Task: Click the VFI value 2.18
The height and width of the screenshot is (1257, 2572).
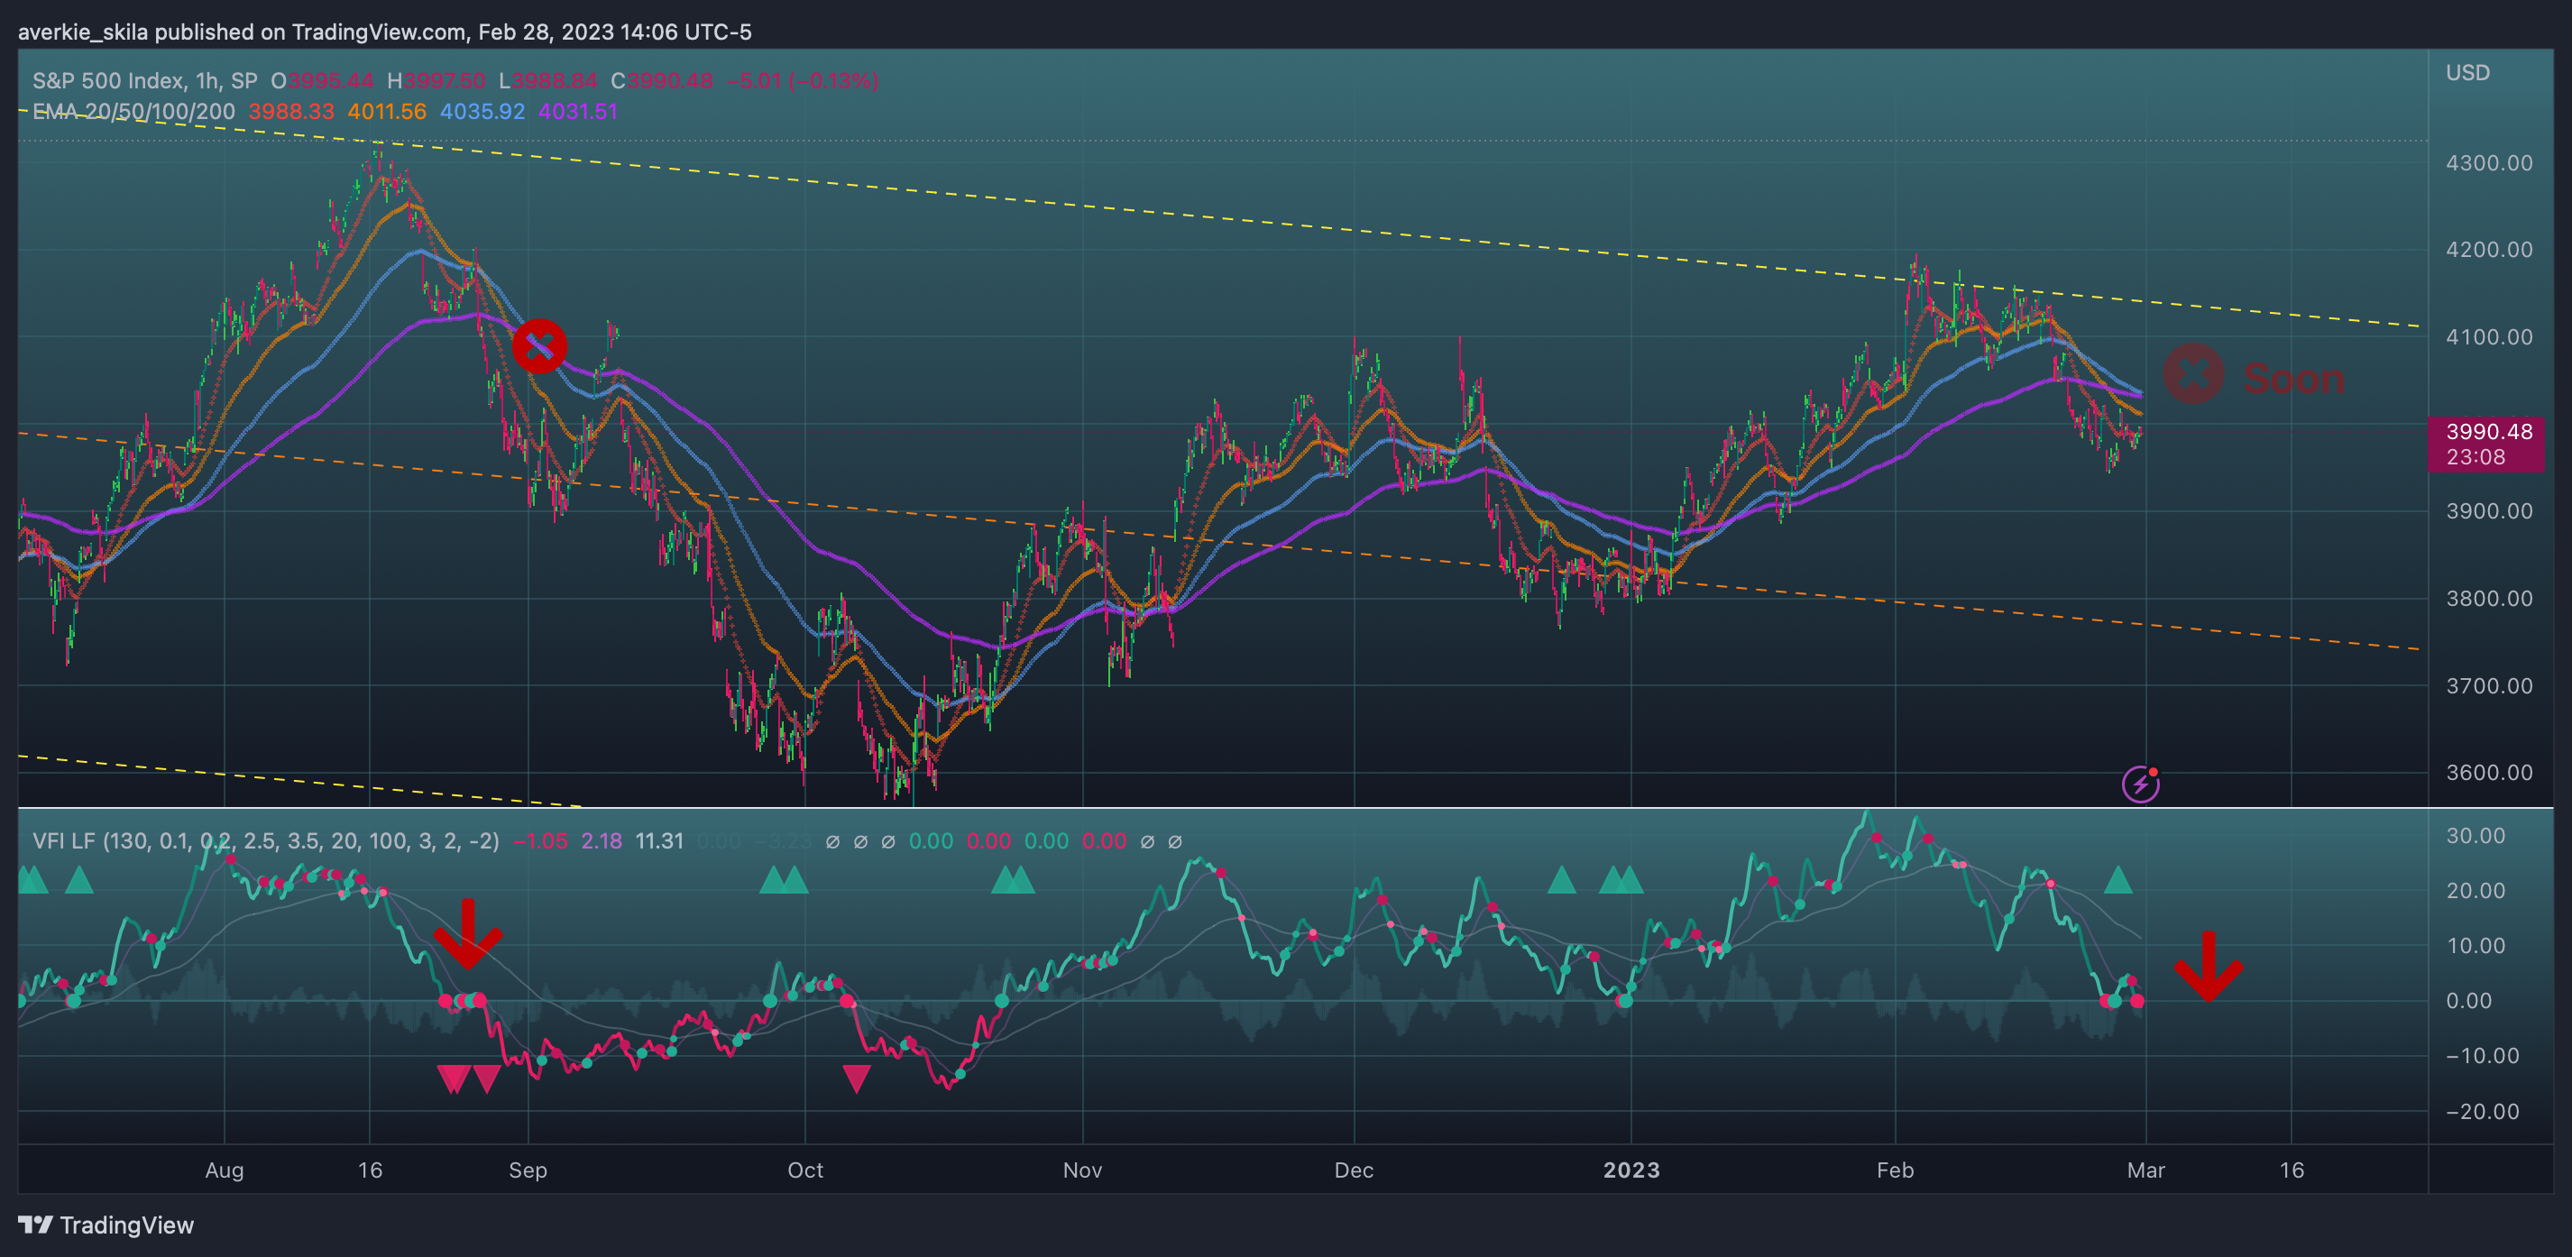Action: point(602,840)
